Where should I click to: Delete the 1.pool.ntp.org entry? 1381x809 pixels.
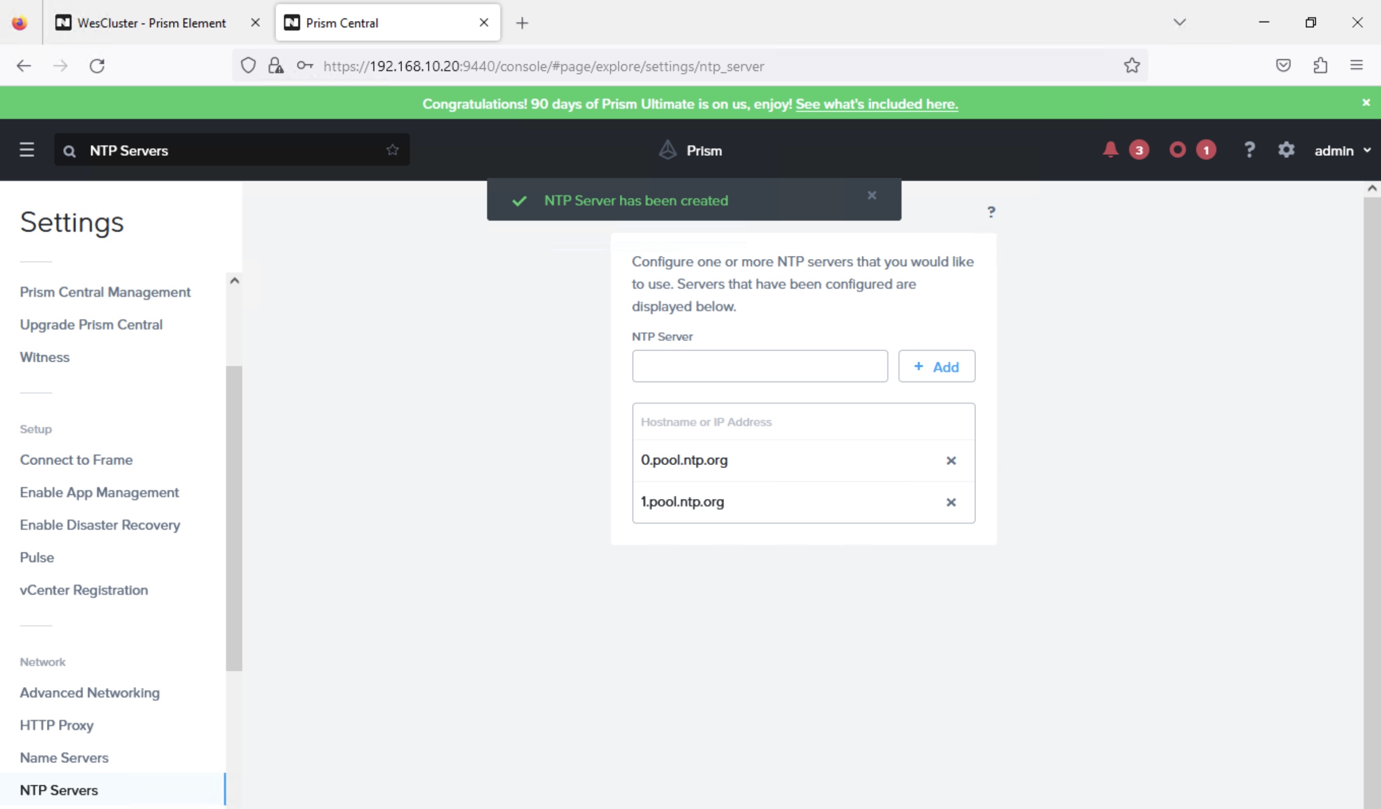pyautogui.click(x=951, y=502)
